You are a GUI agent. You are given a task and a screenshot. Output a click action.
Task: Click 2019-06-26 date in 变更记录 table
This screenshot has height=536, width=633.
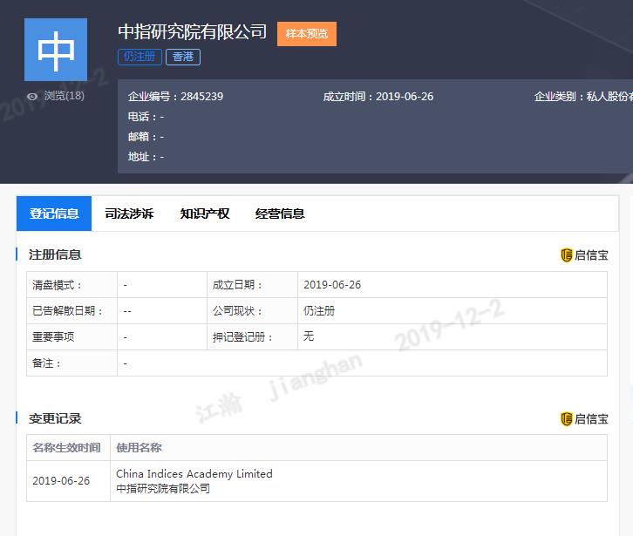coord(61,481)
